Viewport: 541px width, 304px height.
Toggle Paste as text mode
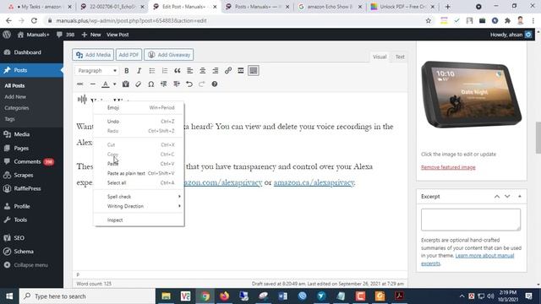pos(126,84)
